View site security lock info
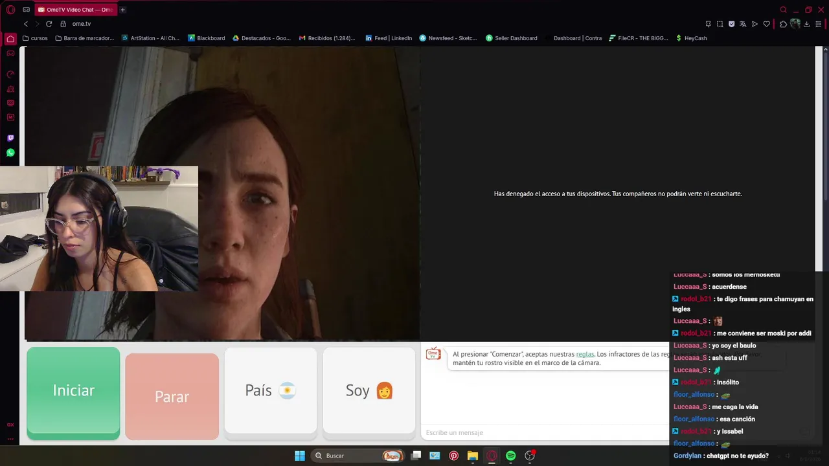The width and height of the screenshot is (829, 466). click(x=63, y=24)
